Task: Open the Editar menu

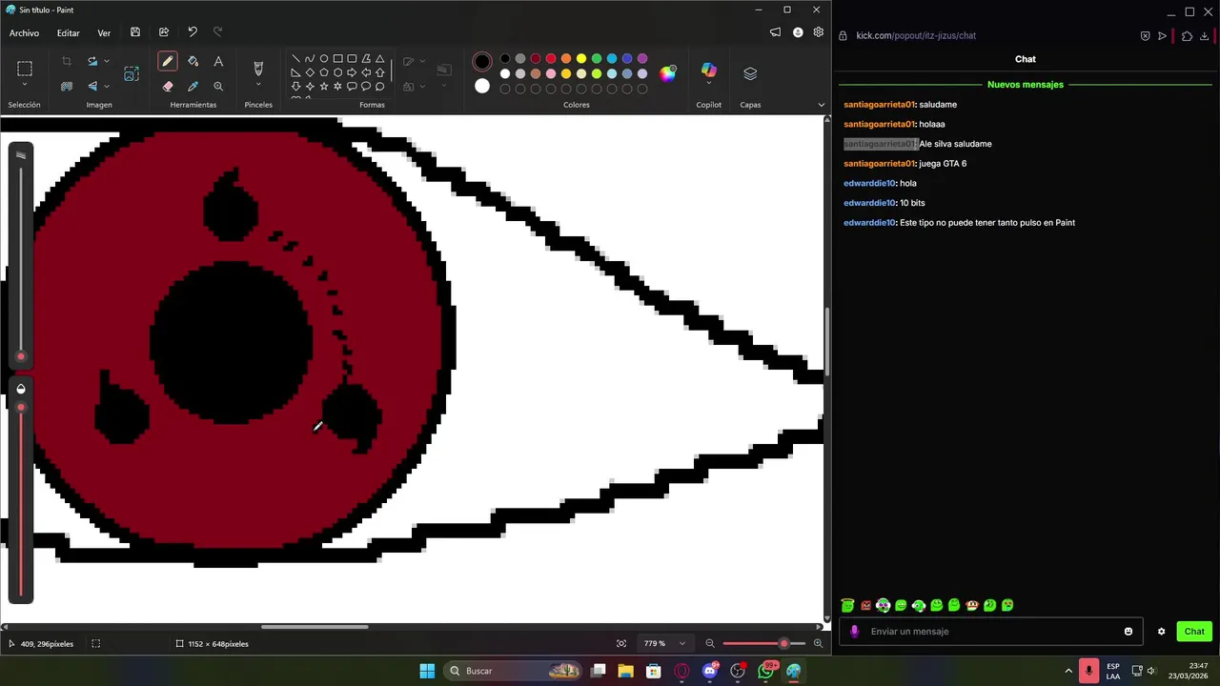Action: (x=68, y=33)
